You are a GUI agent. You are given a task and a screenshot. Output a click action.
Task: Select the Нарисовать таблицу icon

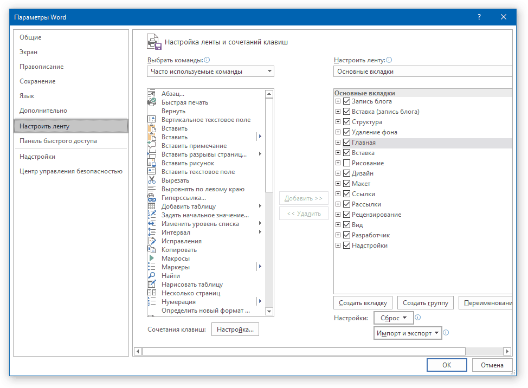(152, 284)
